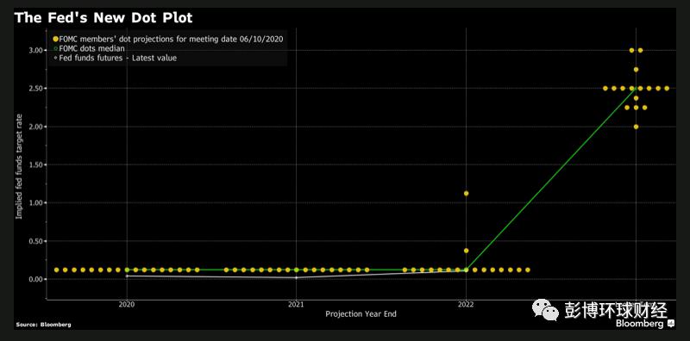Click the 2020 year label on x-axis

tap(127, 304)
